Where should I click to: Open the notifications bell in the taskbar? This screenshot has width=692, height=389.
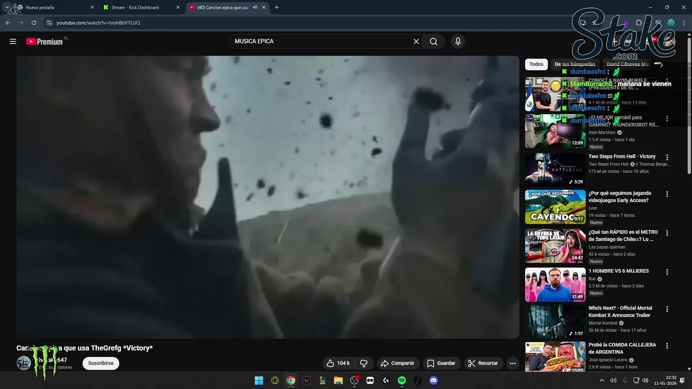click(x=682, y=380)
